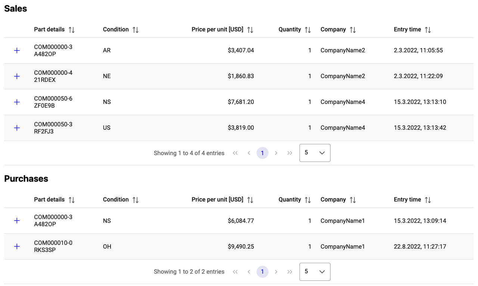The image size is (478, 286).
Task: Click entry time 2.3.2022, 11:05:55
Action: tap(418, 50)
